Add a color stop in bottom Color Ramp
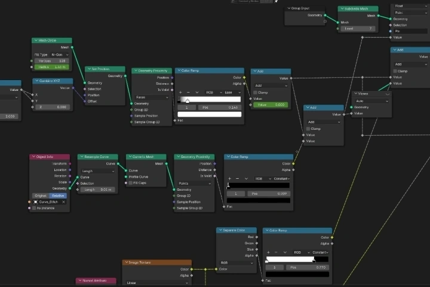430x287 pixels. [x=268, y=252]
